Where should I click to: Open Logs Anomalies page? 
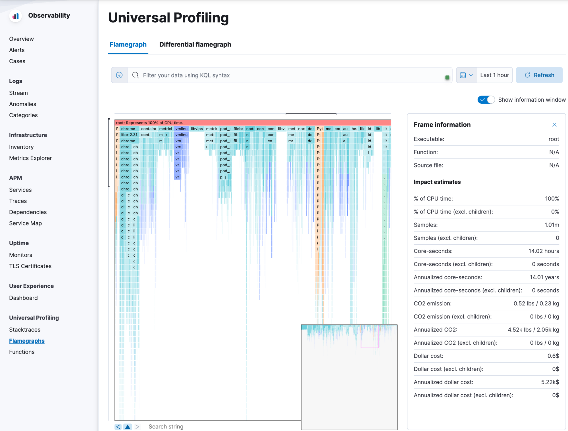(x=22, y=104)
